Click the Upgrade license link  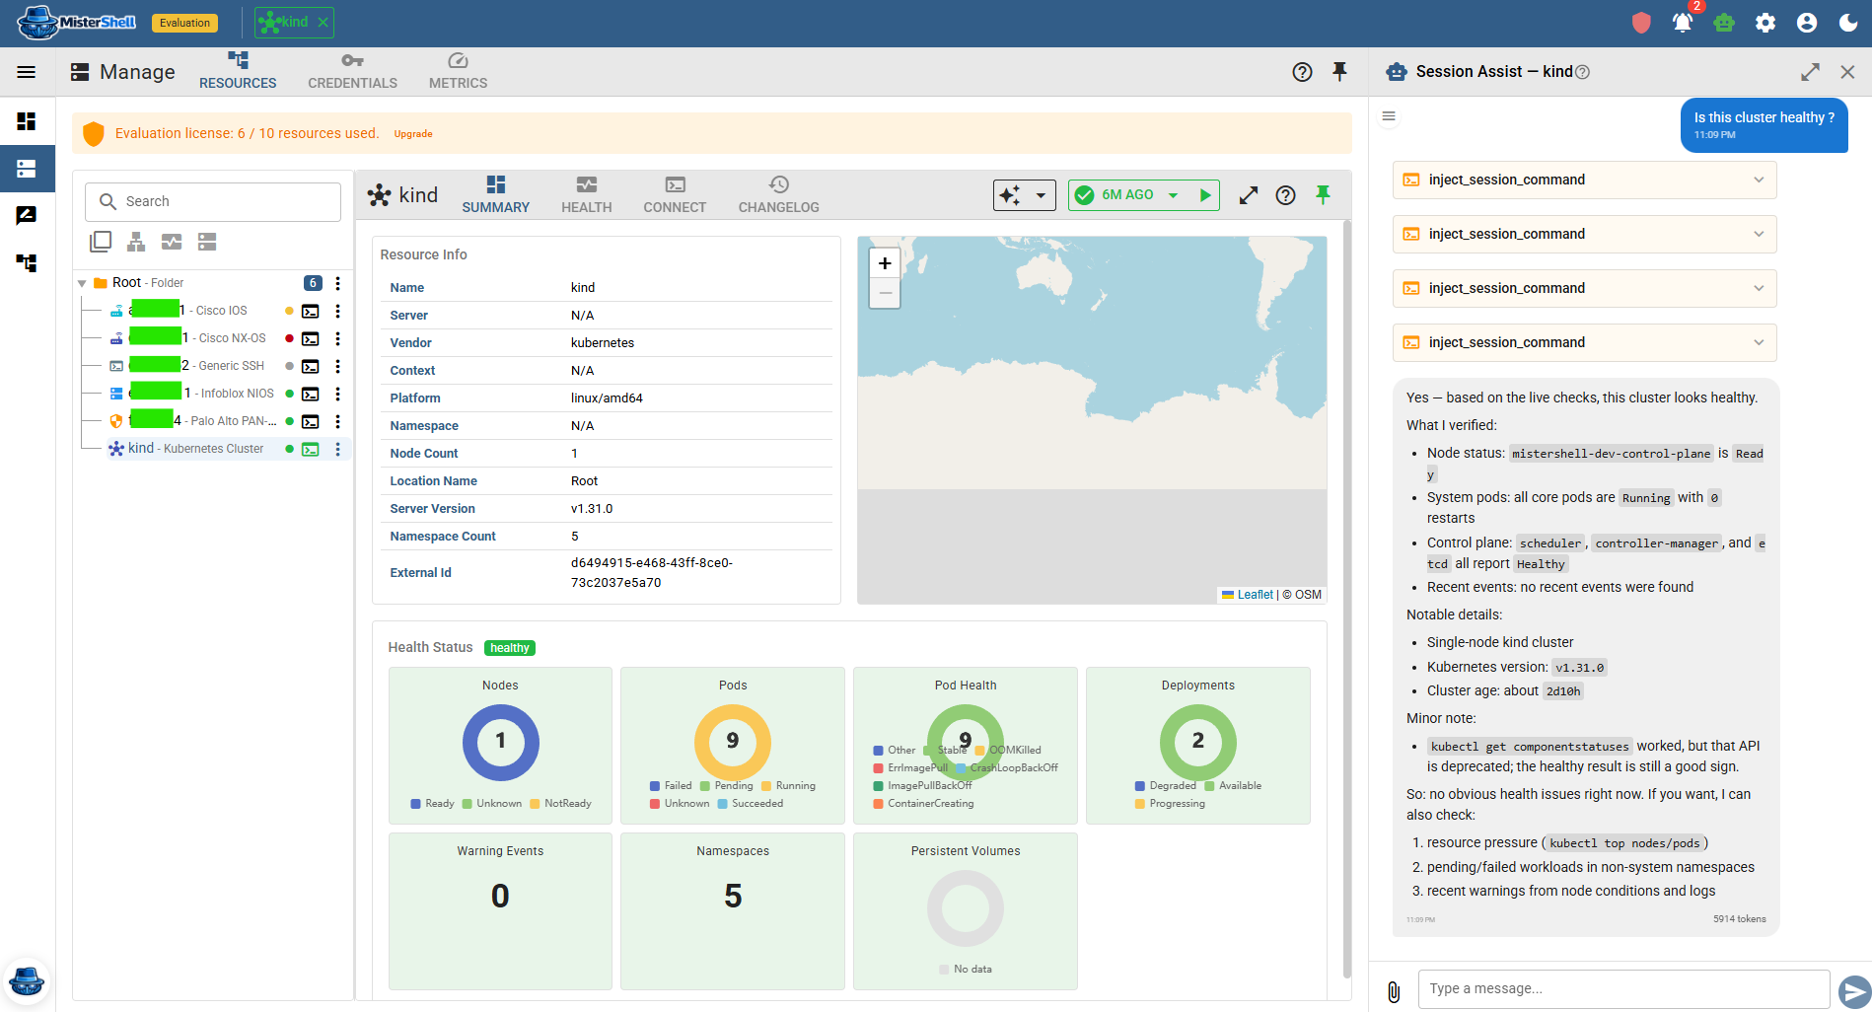coord(413,134)
